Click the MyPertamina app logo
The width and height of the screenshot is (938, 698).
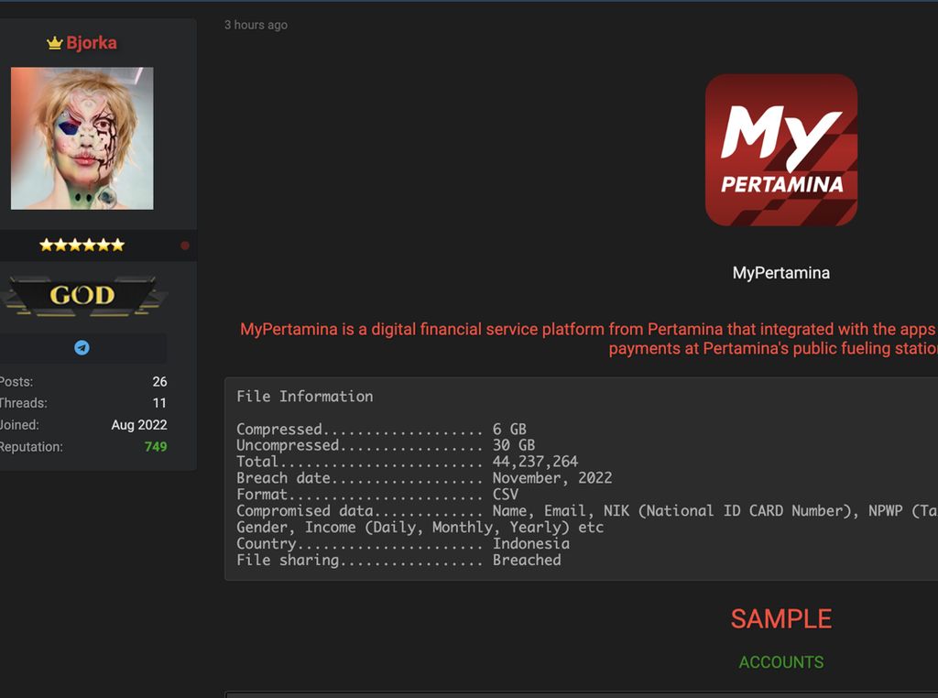(x=781, y=150)
